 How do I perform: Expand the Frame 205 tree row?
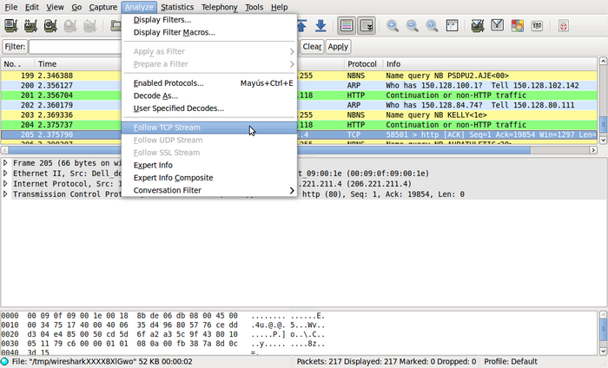[6, 162]
